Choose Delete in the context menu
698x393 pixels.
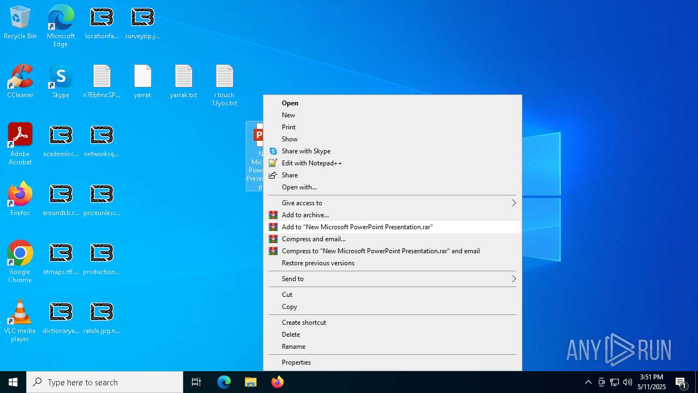392,335
